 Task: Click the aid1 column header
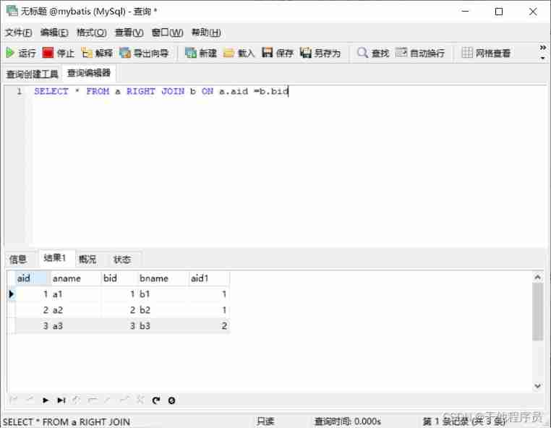click(209, 278)
